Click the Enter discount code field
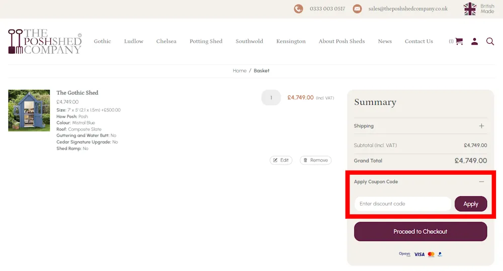Screen dimensions: 503x271 (402, 204)
